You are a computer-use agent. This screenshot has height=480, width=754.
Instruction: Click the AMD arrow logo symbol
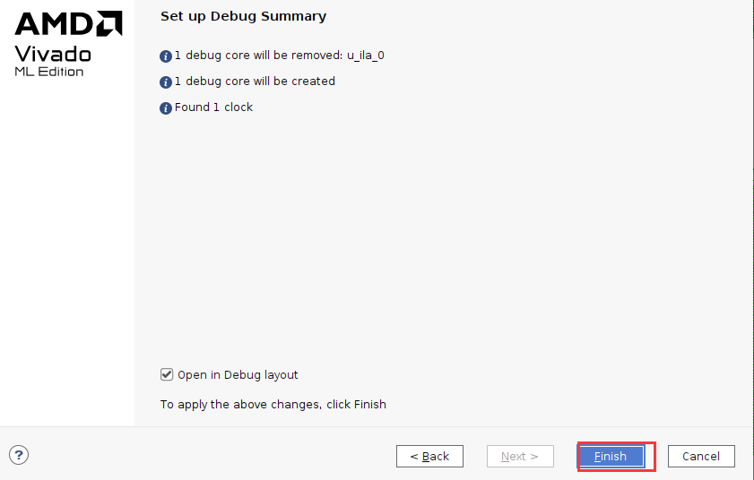[109, 23]
